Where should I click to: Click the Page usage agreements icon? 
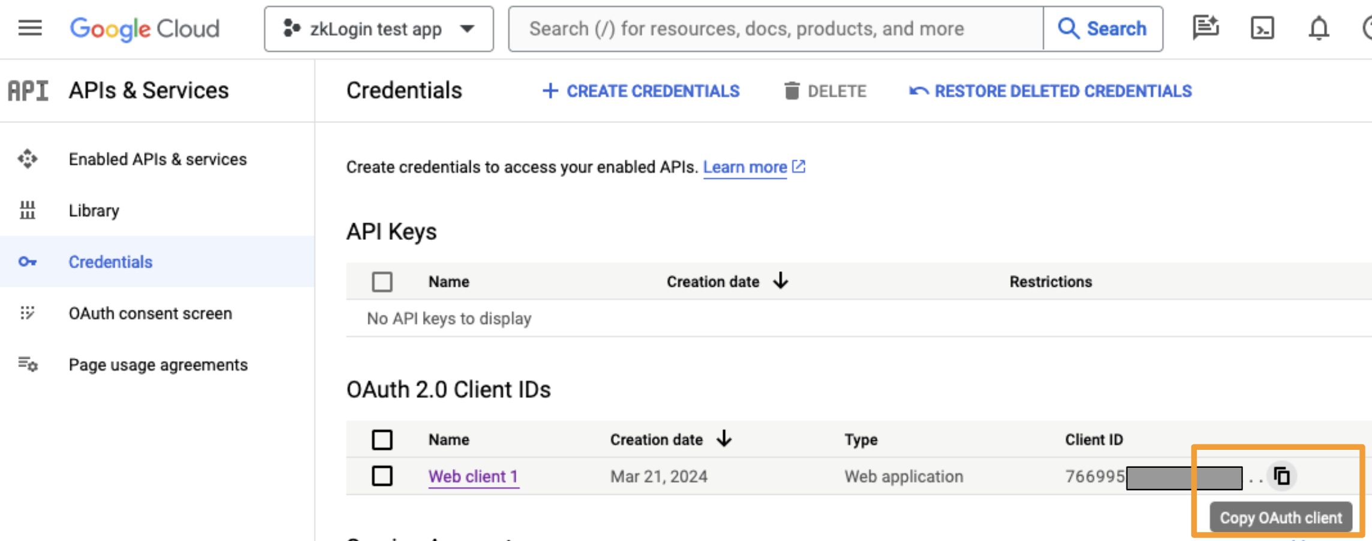click(28, 364)
